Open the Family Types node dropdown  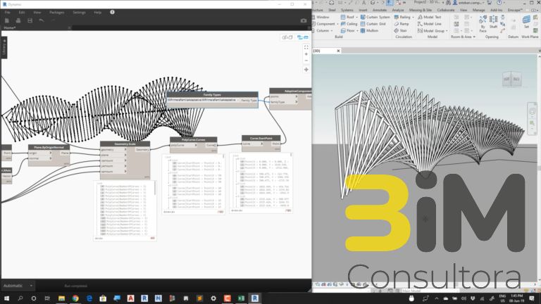(203, 100)
